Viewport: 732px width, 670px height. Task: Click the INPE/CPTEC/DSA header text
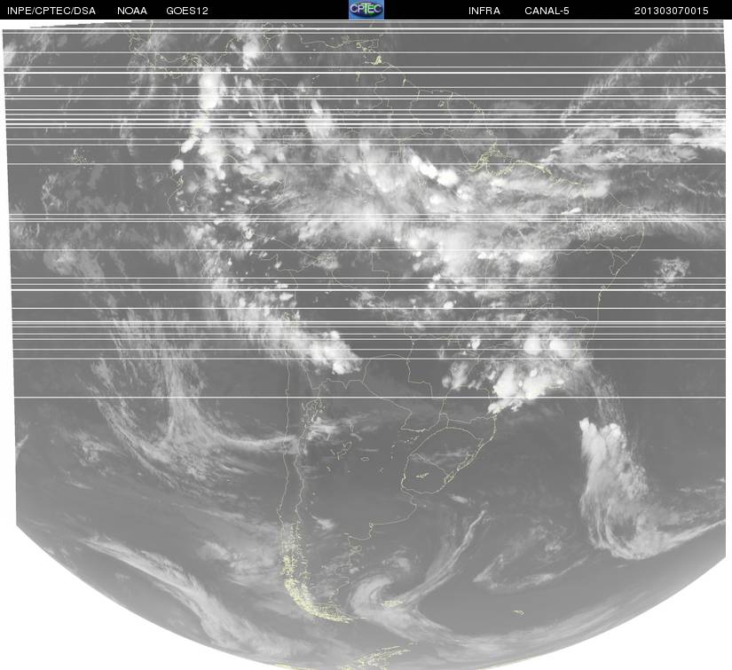click(x=51, y=11)
